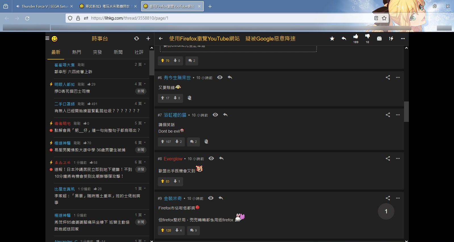Open 9 replies on post #9
This screenshot has height=242, width=454.
pos(193,230)
